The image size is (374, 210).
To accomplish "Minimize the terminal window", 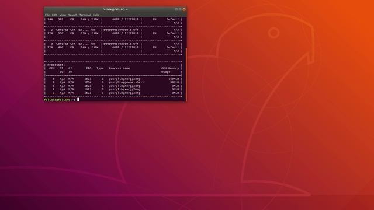I will [176, 9].
